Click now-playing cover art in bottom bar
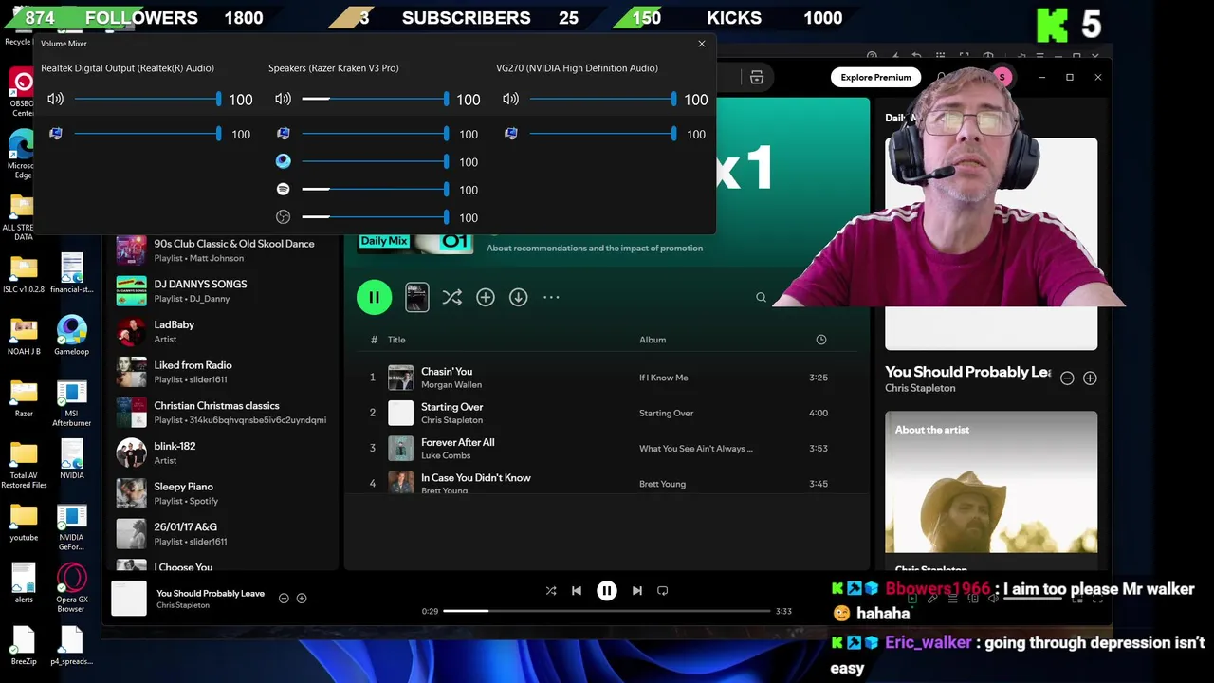This screenshot has height=683, width=1214. (129, 599)
